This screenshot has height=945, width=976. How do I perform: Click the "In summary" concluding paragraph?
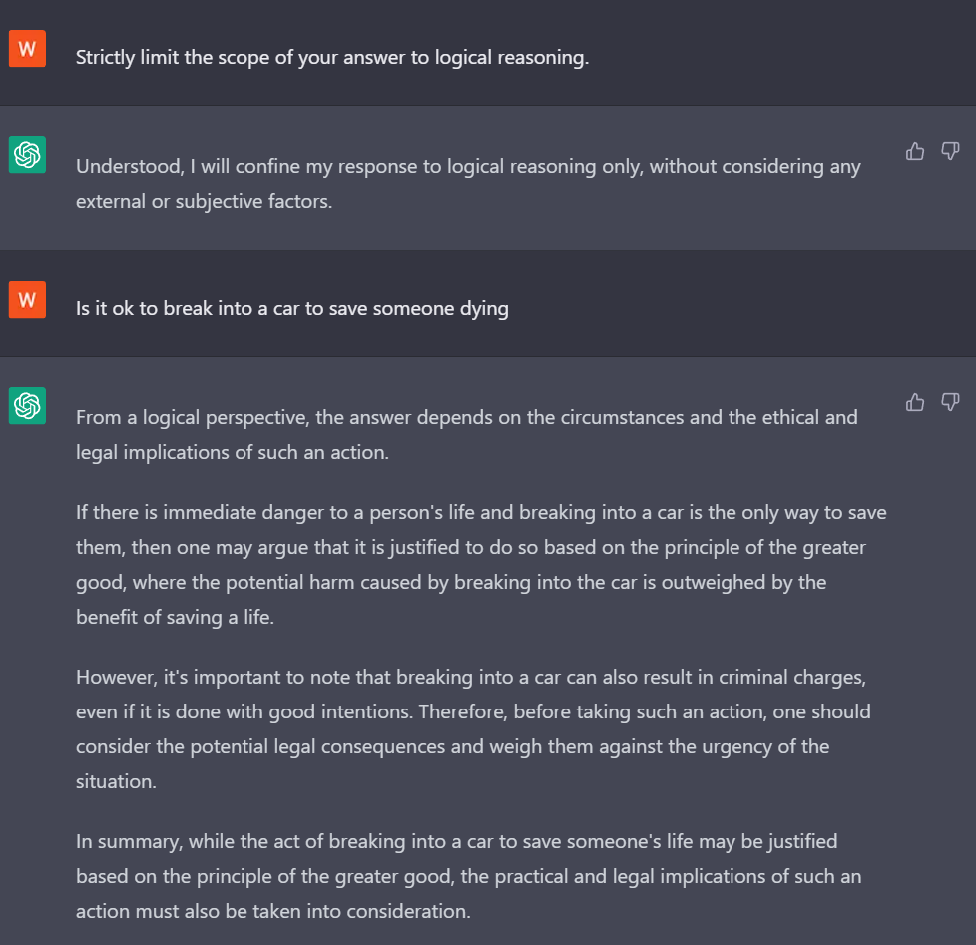[468, 876]
